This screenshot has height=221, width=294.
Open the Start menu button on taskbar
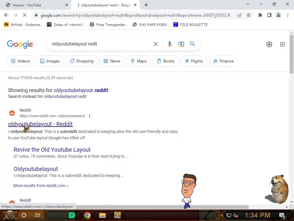point(10,215)
